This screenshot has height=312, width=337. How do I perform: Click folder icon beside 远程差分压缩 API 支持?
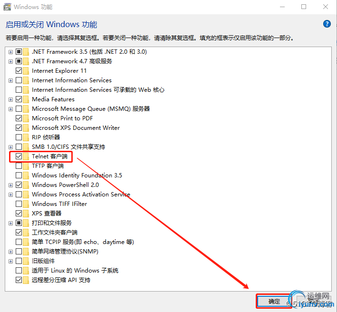click(x=26, y=280)
